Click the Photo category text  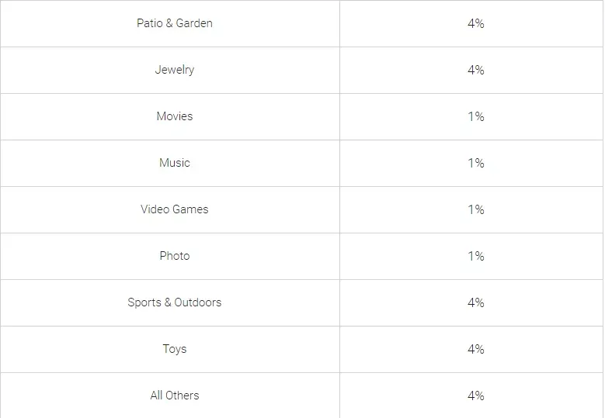coord(175,256)
